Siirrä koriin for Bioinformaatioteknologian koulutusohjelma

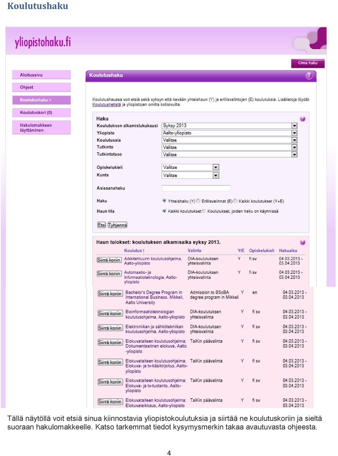coord(110,313)
